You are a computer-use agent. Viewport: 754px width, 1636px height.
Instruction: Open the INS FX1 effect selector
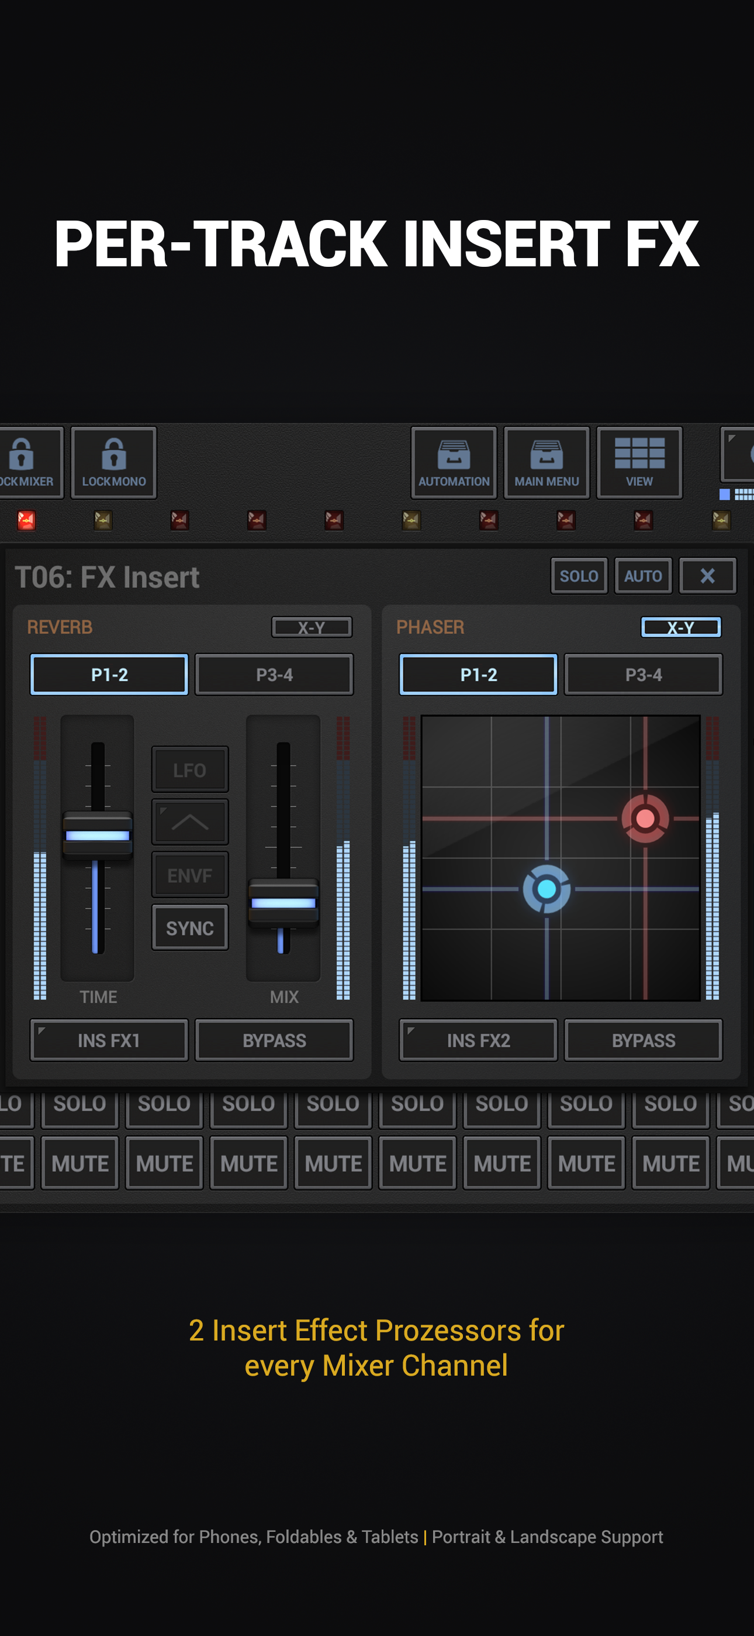tap(109, 1040)
